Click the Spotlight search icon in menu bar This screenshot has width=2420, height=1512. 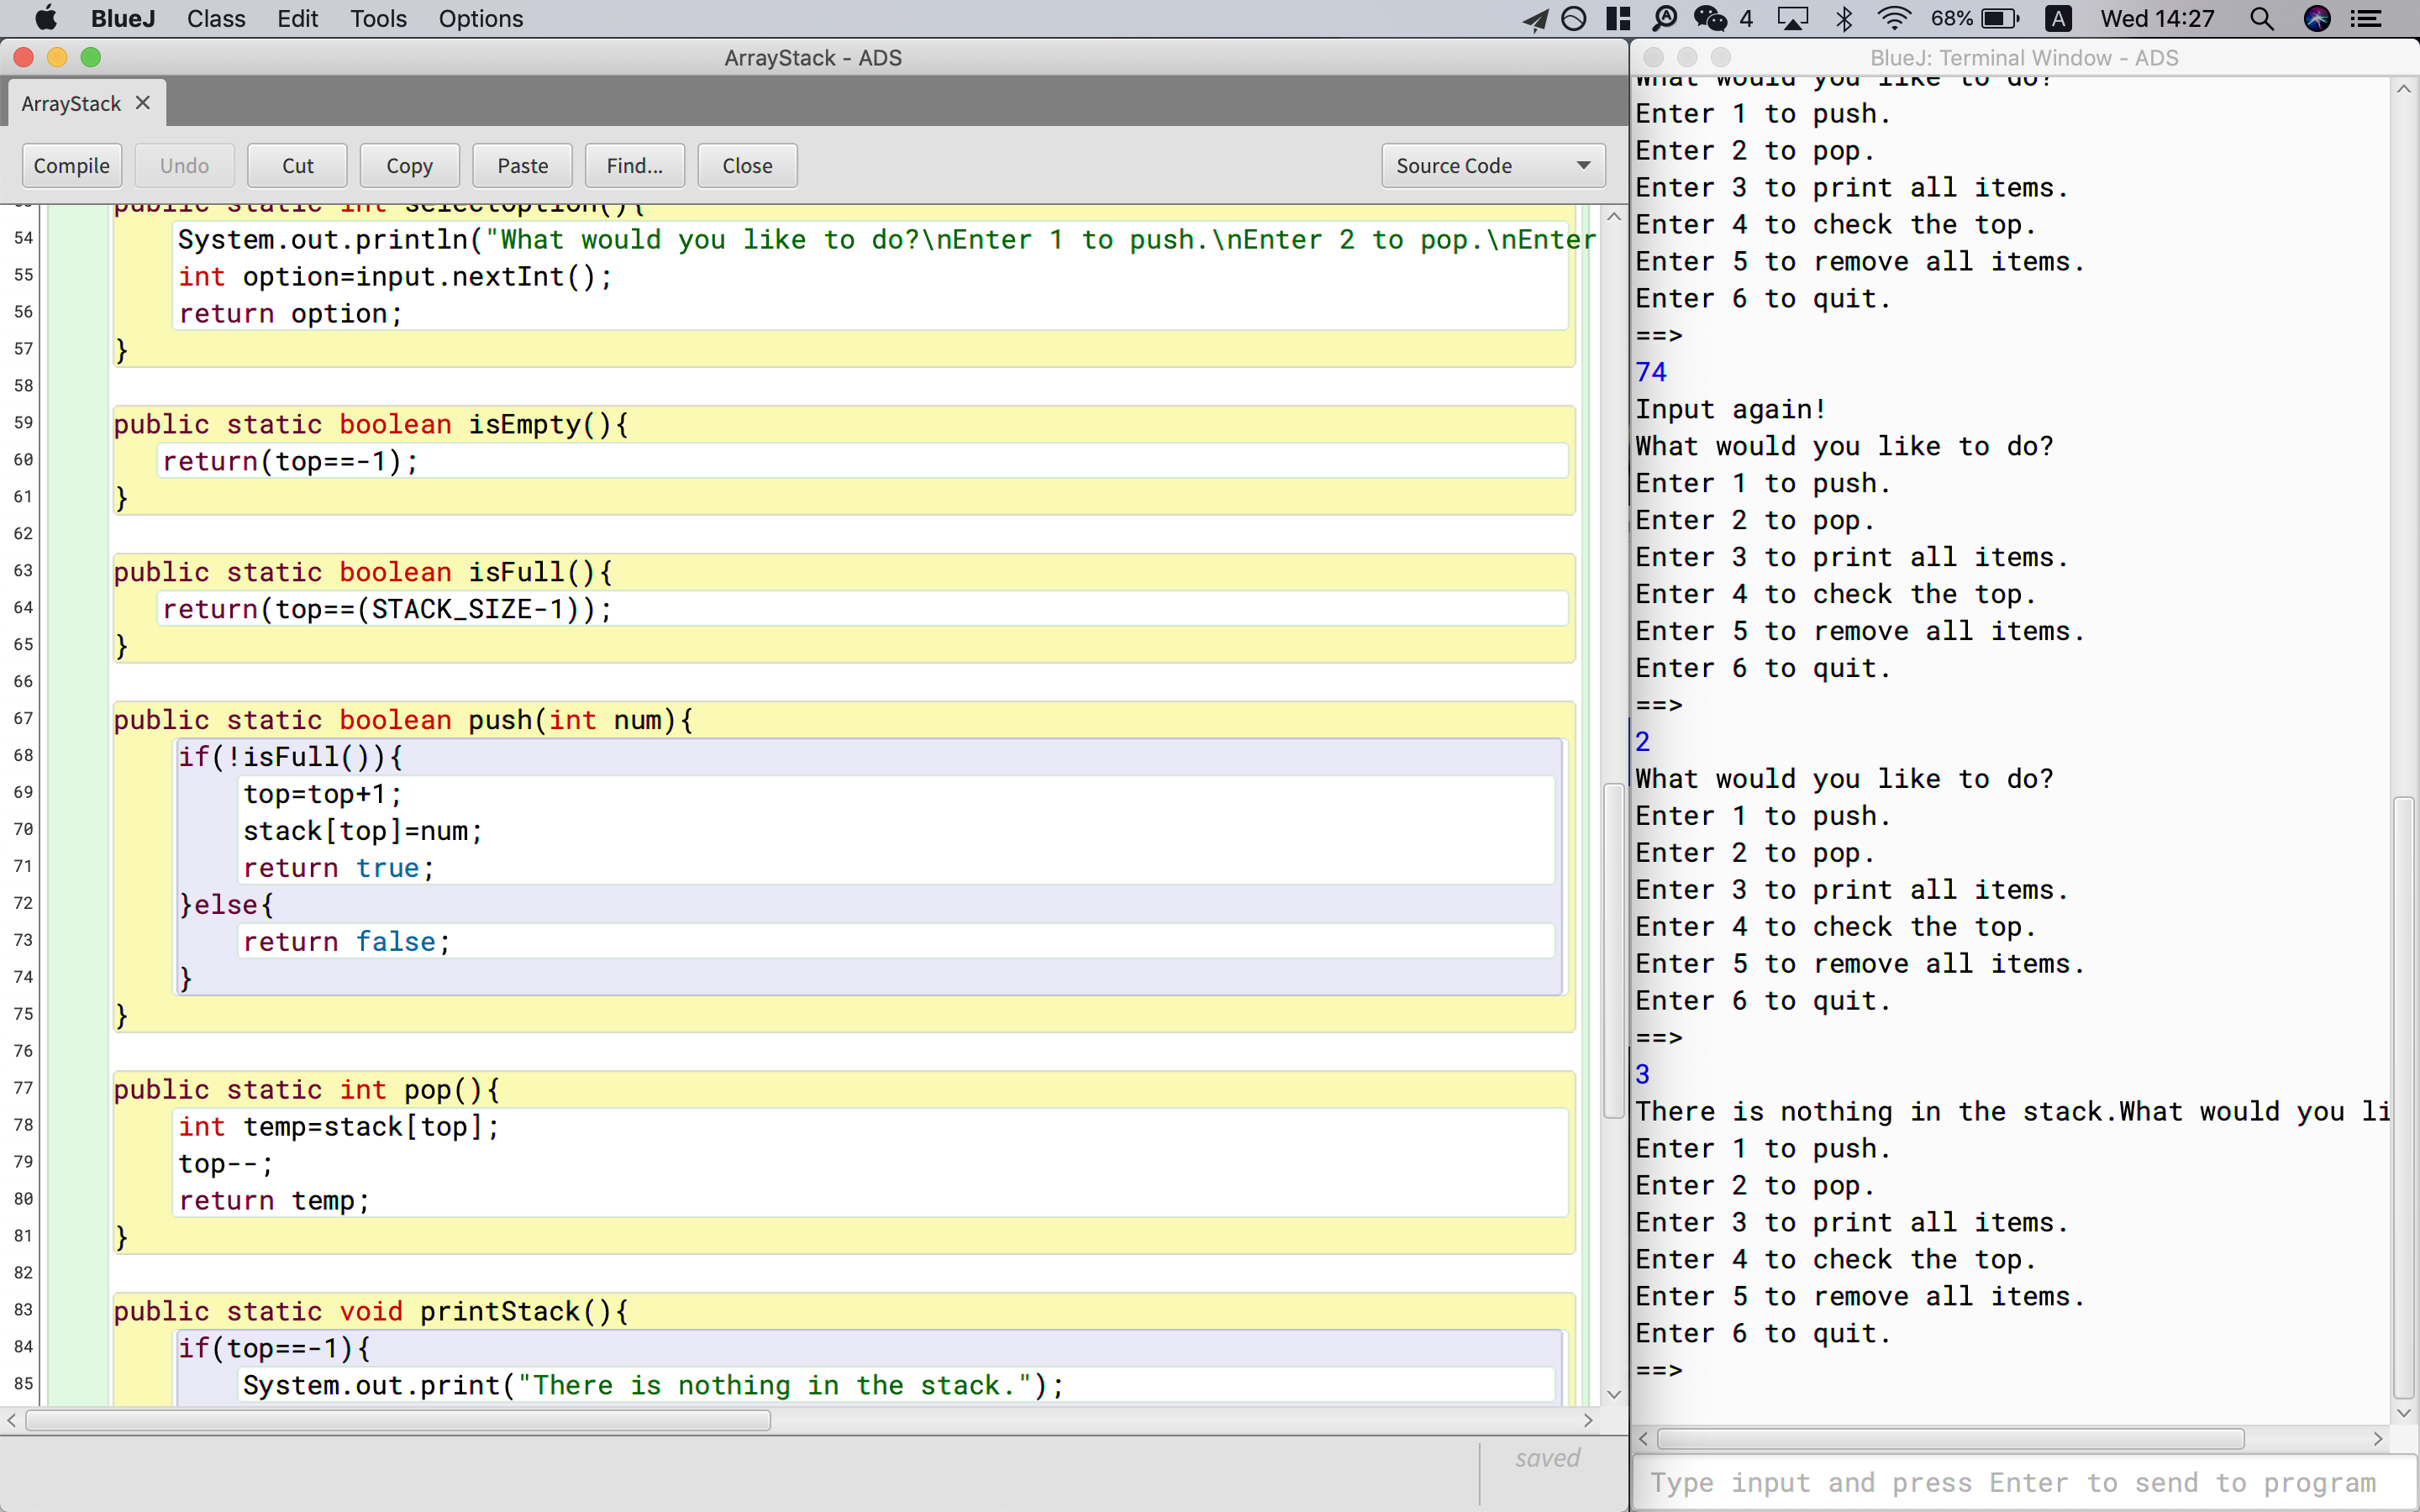coord(2262,19)
